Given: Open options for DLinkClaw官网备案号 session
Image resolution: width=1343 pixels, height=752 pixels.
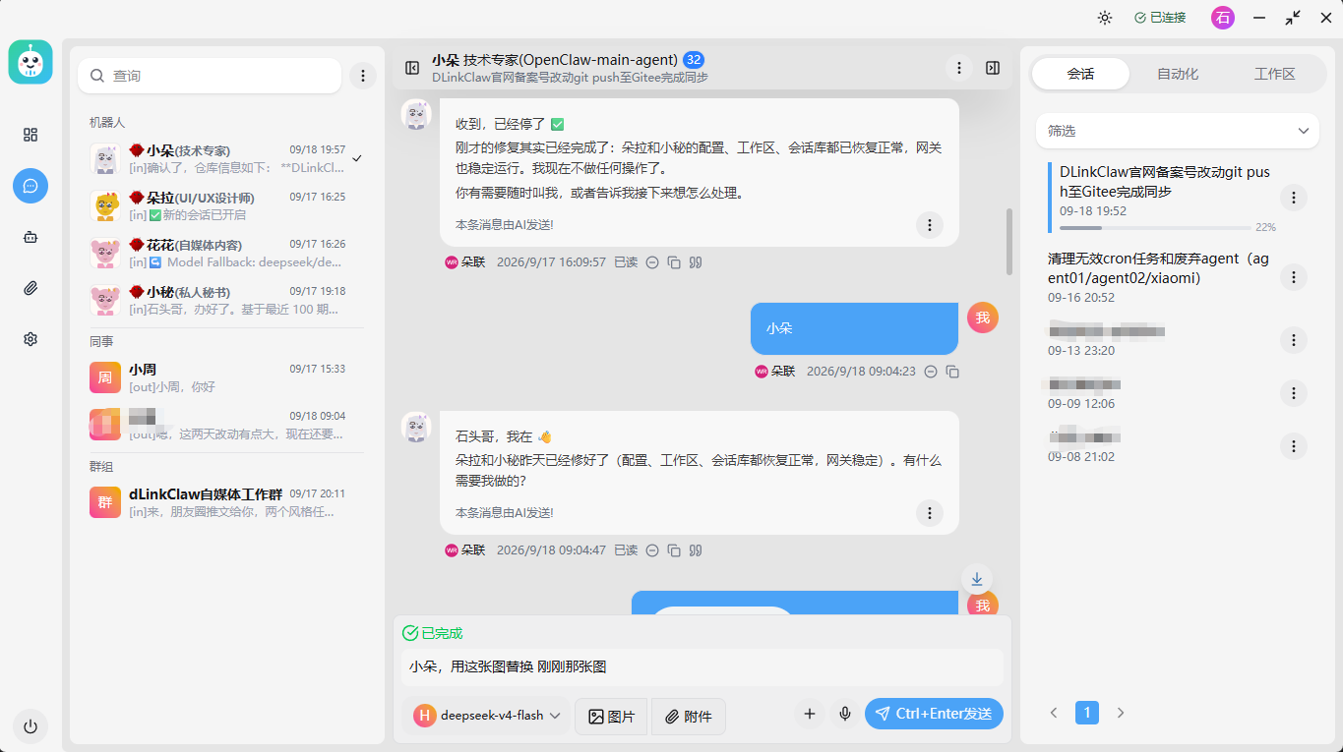Looking at the screenshot, I should [x=1294, y=198].
